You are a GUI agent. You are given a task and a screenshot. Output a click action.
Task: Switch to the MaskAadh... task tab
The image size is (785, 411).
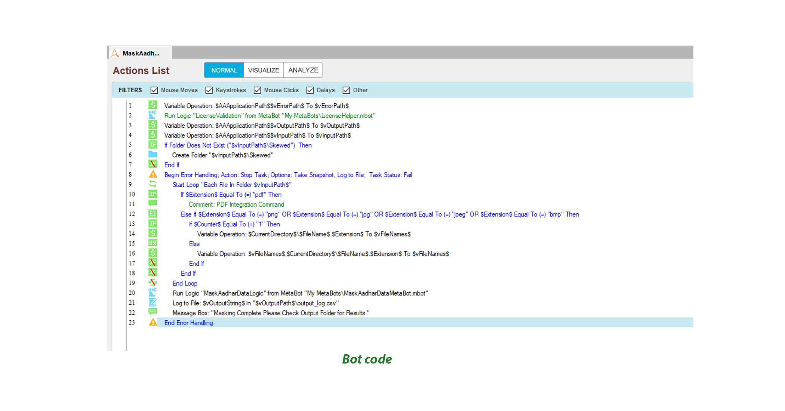pos(141,53)
